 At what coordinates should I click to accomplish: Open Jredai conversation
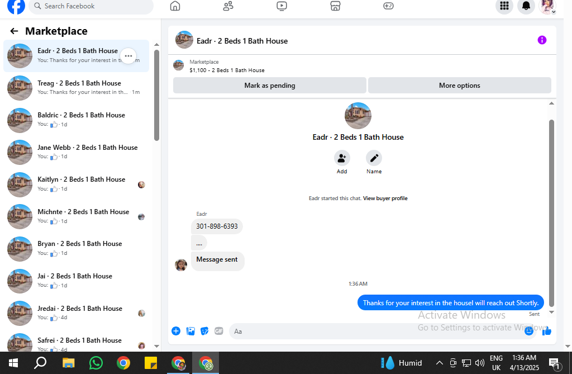tap(76, 313)
